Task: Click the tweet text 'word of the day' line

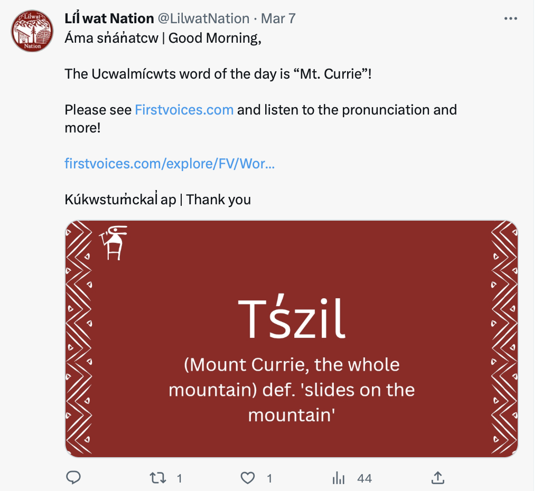Action: click(x=218, y=74)
